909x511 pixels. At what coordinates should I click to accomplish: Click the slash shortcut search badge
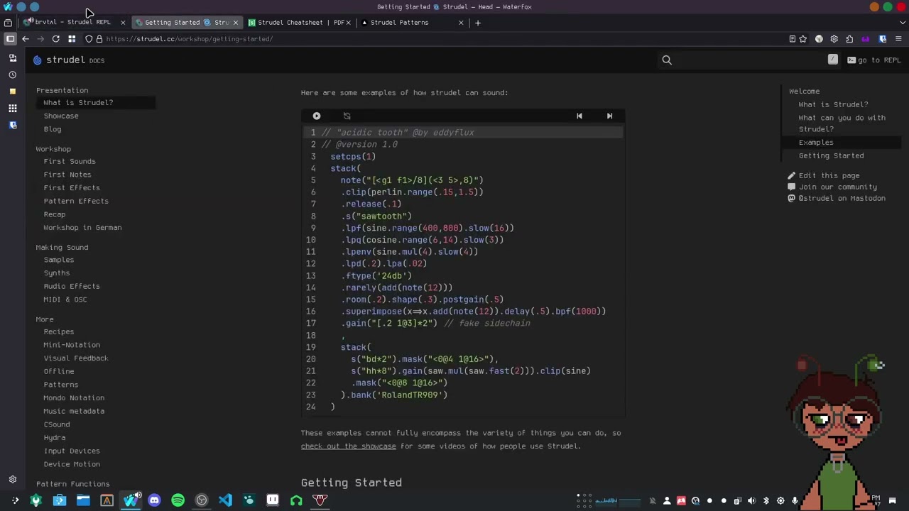[833, 60]
